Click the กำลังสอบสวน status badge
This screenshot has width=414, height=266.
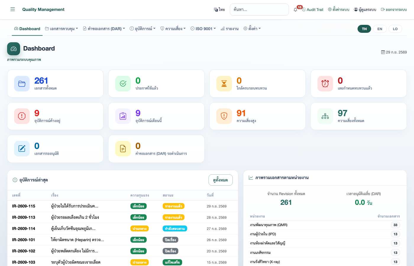175,228
